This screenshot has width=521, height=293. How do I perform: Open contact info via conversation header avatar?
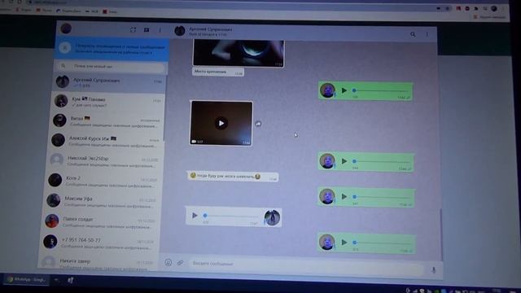tap(180, 31)
